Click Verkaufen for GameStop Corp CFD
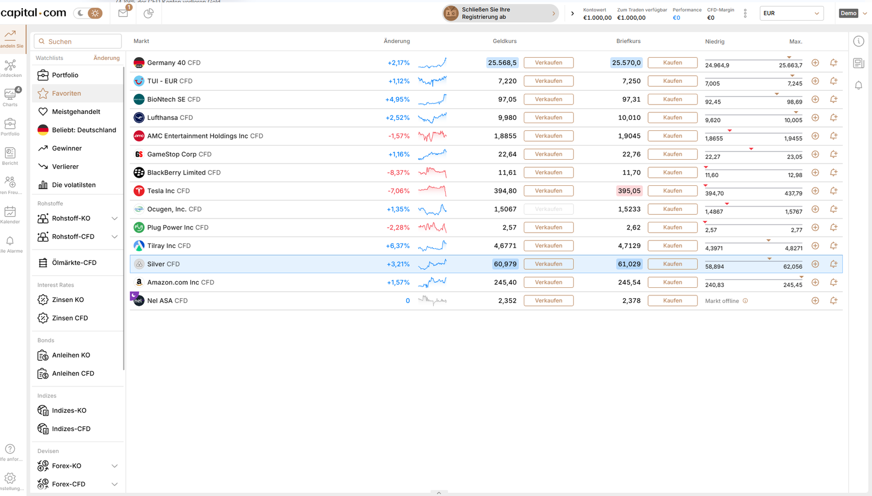 click(x=549, y=154)
